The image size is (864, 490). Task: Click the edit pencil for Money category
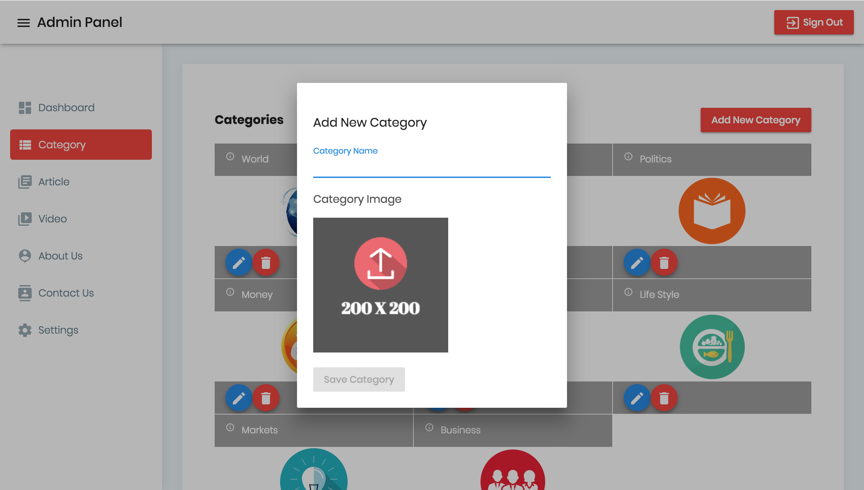(239, 398)
